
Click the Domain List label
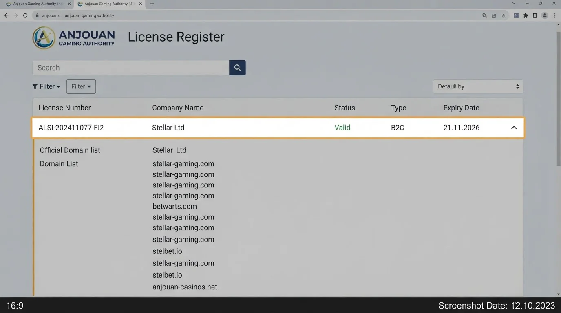[59, 164]
